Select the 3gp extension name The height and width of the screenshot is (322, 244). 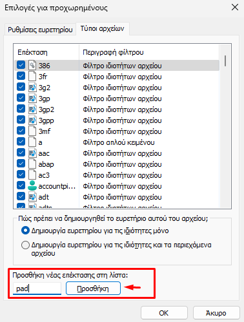pyautogui.click(x=44, y=99)
